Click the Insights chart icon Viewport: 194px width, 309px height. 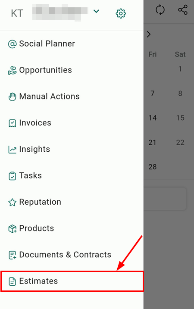click(x=12, y=150)
